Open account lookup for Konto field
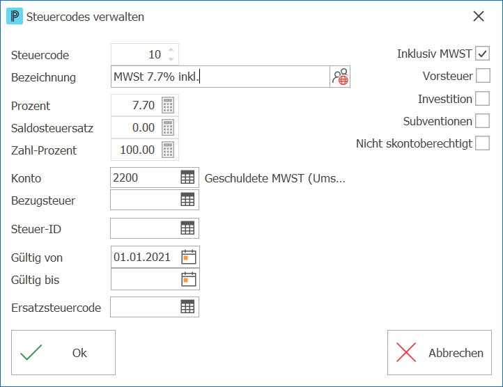 coord(187,177)
